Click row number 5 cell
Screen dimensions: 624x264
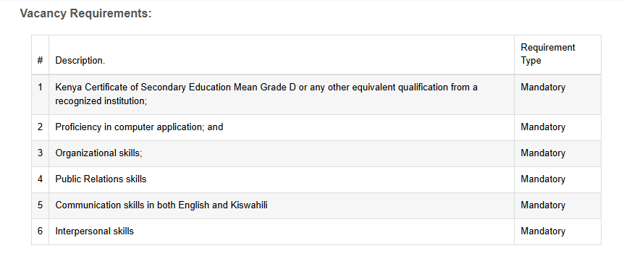[41, 205]
